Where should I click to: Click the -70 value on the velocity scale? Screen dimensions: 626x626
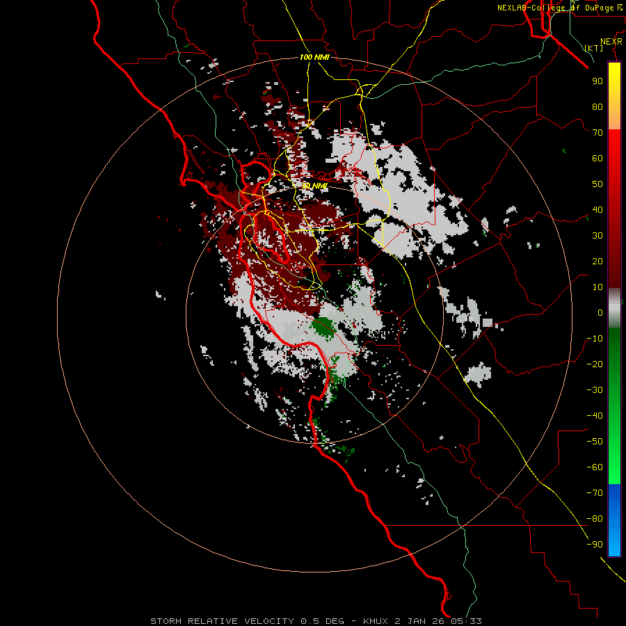[x=595, y=493]
